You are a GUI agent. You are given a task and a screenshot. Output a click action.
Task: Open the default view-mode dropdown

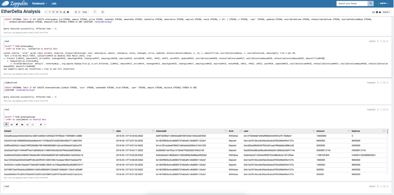[387, 12]
